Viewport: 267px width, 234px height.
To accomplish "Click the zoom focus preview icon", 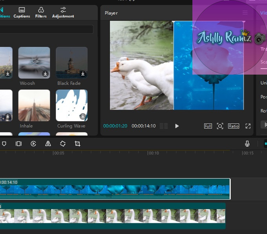I will pyautogui.click(x=220, y=126).
